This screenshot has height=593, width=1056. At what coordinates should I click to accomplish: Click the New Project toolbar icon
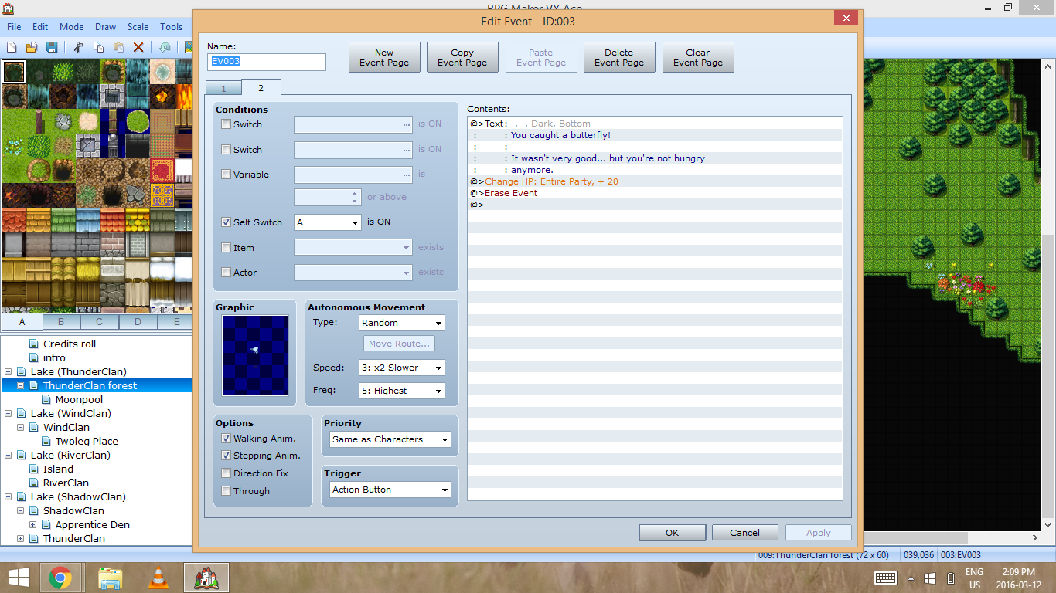tap(12, 47)
